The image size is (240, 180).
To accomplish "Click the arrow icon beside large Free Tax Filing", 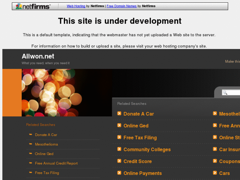I will pyautogui.click(x=119, y=137).
